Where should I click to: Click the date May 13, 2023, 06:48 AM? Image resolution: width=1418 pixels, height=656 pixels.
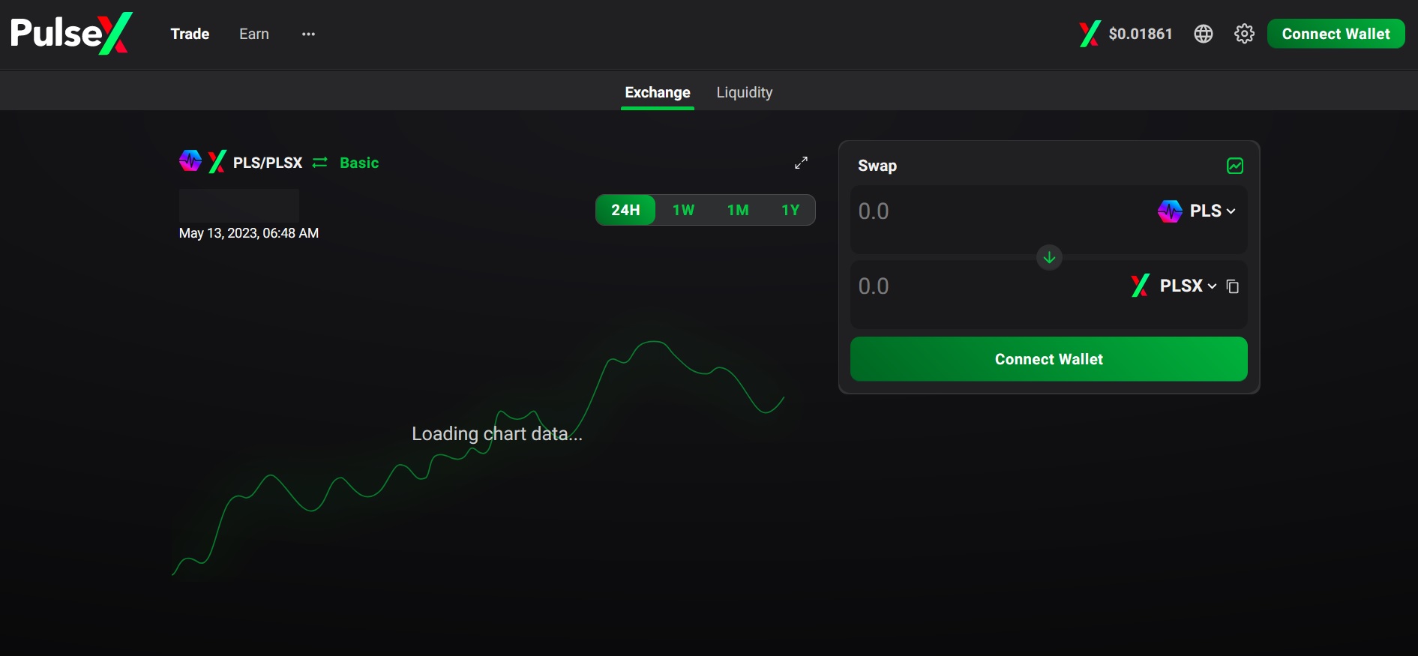(x=249, y=233)
